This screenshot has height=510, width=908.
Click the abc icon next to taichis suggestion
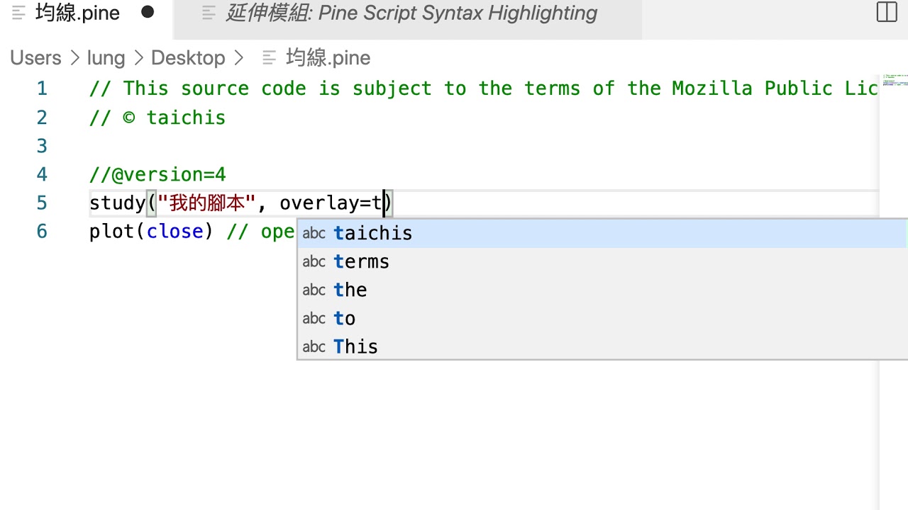click(x=314, y=234)
